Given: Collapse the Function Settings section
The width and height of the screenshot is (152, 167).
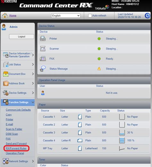Looking at the screenshot, I should [x=18, y=102].
